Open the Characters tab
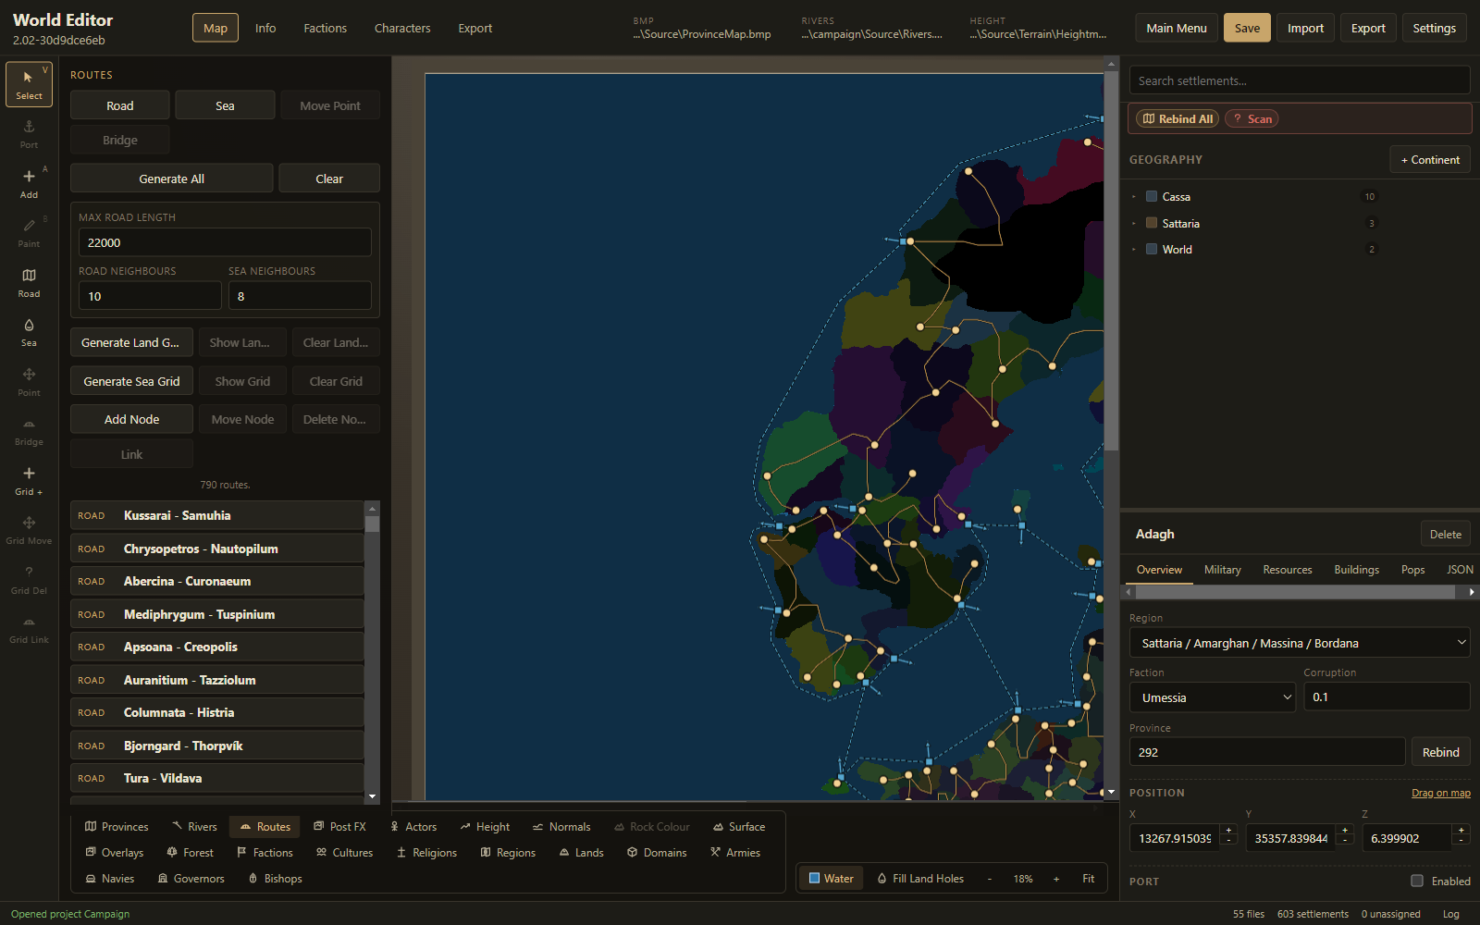1480x925 pixels. click(402, 28)
